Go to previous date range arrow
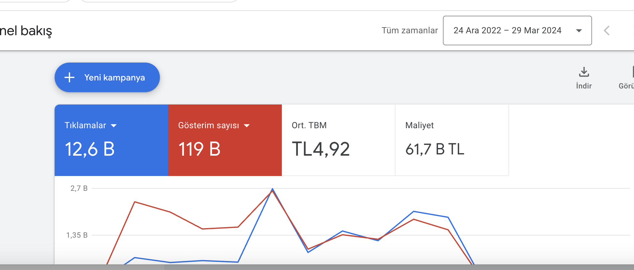Image resolution: width=634 pixels, height=270 pixels. (x=607, y=31)
